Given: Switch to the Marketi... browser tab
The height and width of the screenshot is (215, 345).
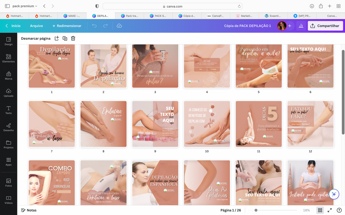Looking at the screenshot, I should pos(244,16).
